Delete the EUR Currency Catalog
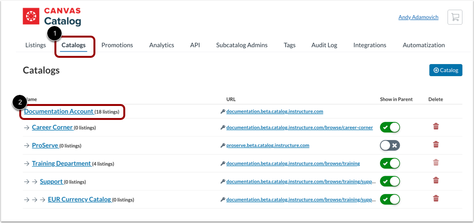474x223 pixels. tap(435, 198)
